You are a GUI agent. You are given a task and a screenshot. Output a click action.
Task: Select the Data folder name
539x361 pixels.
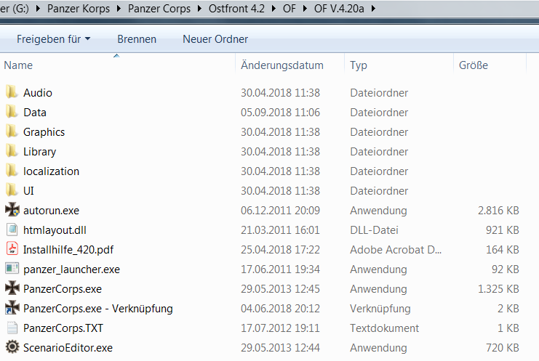pos(35,112)
